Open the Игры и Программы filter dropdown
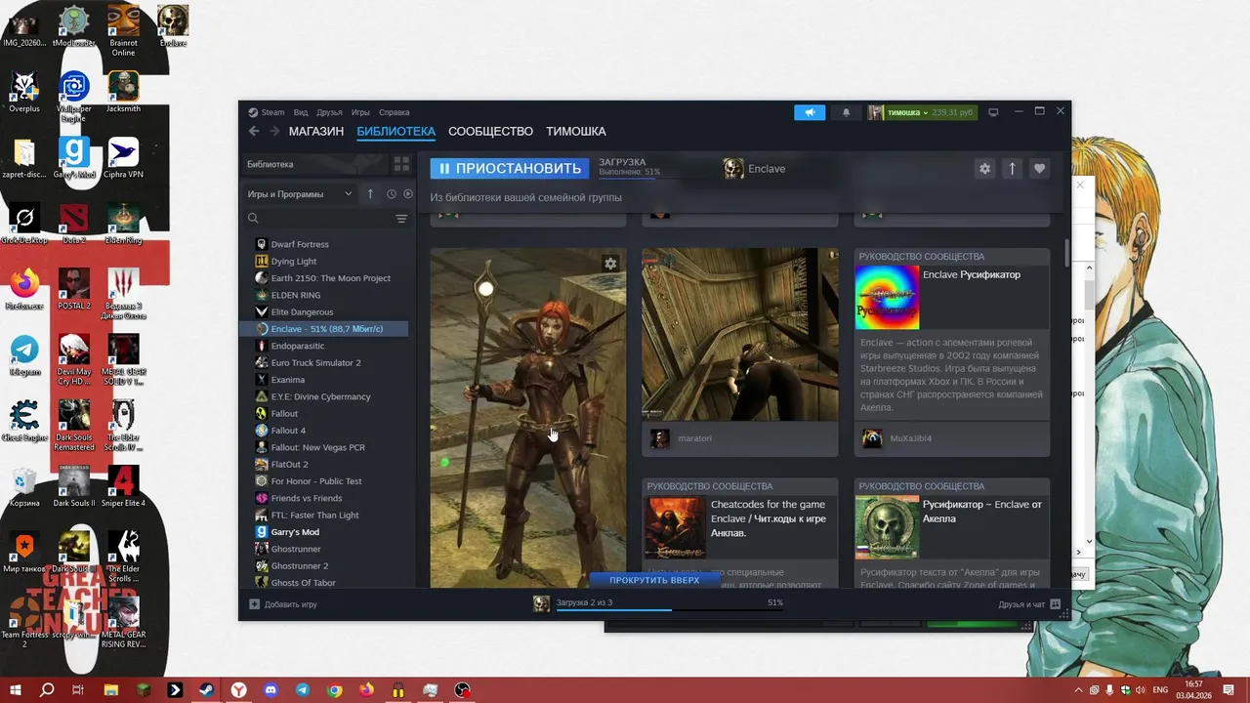Viewport: 1250px width, 703px height. click(x=300, y=194)
